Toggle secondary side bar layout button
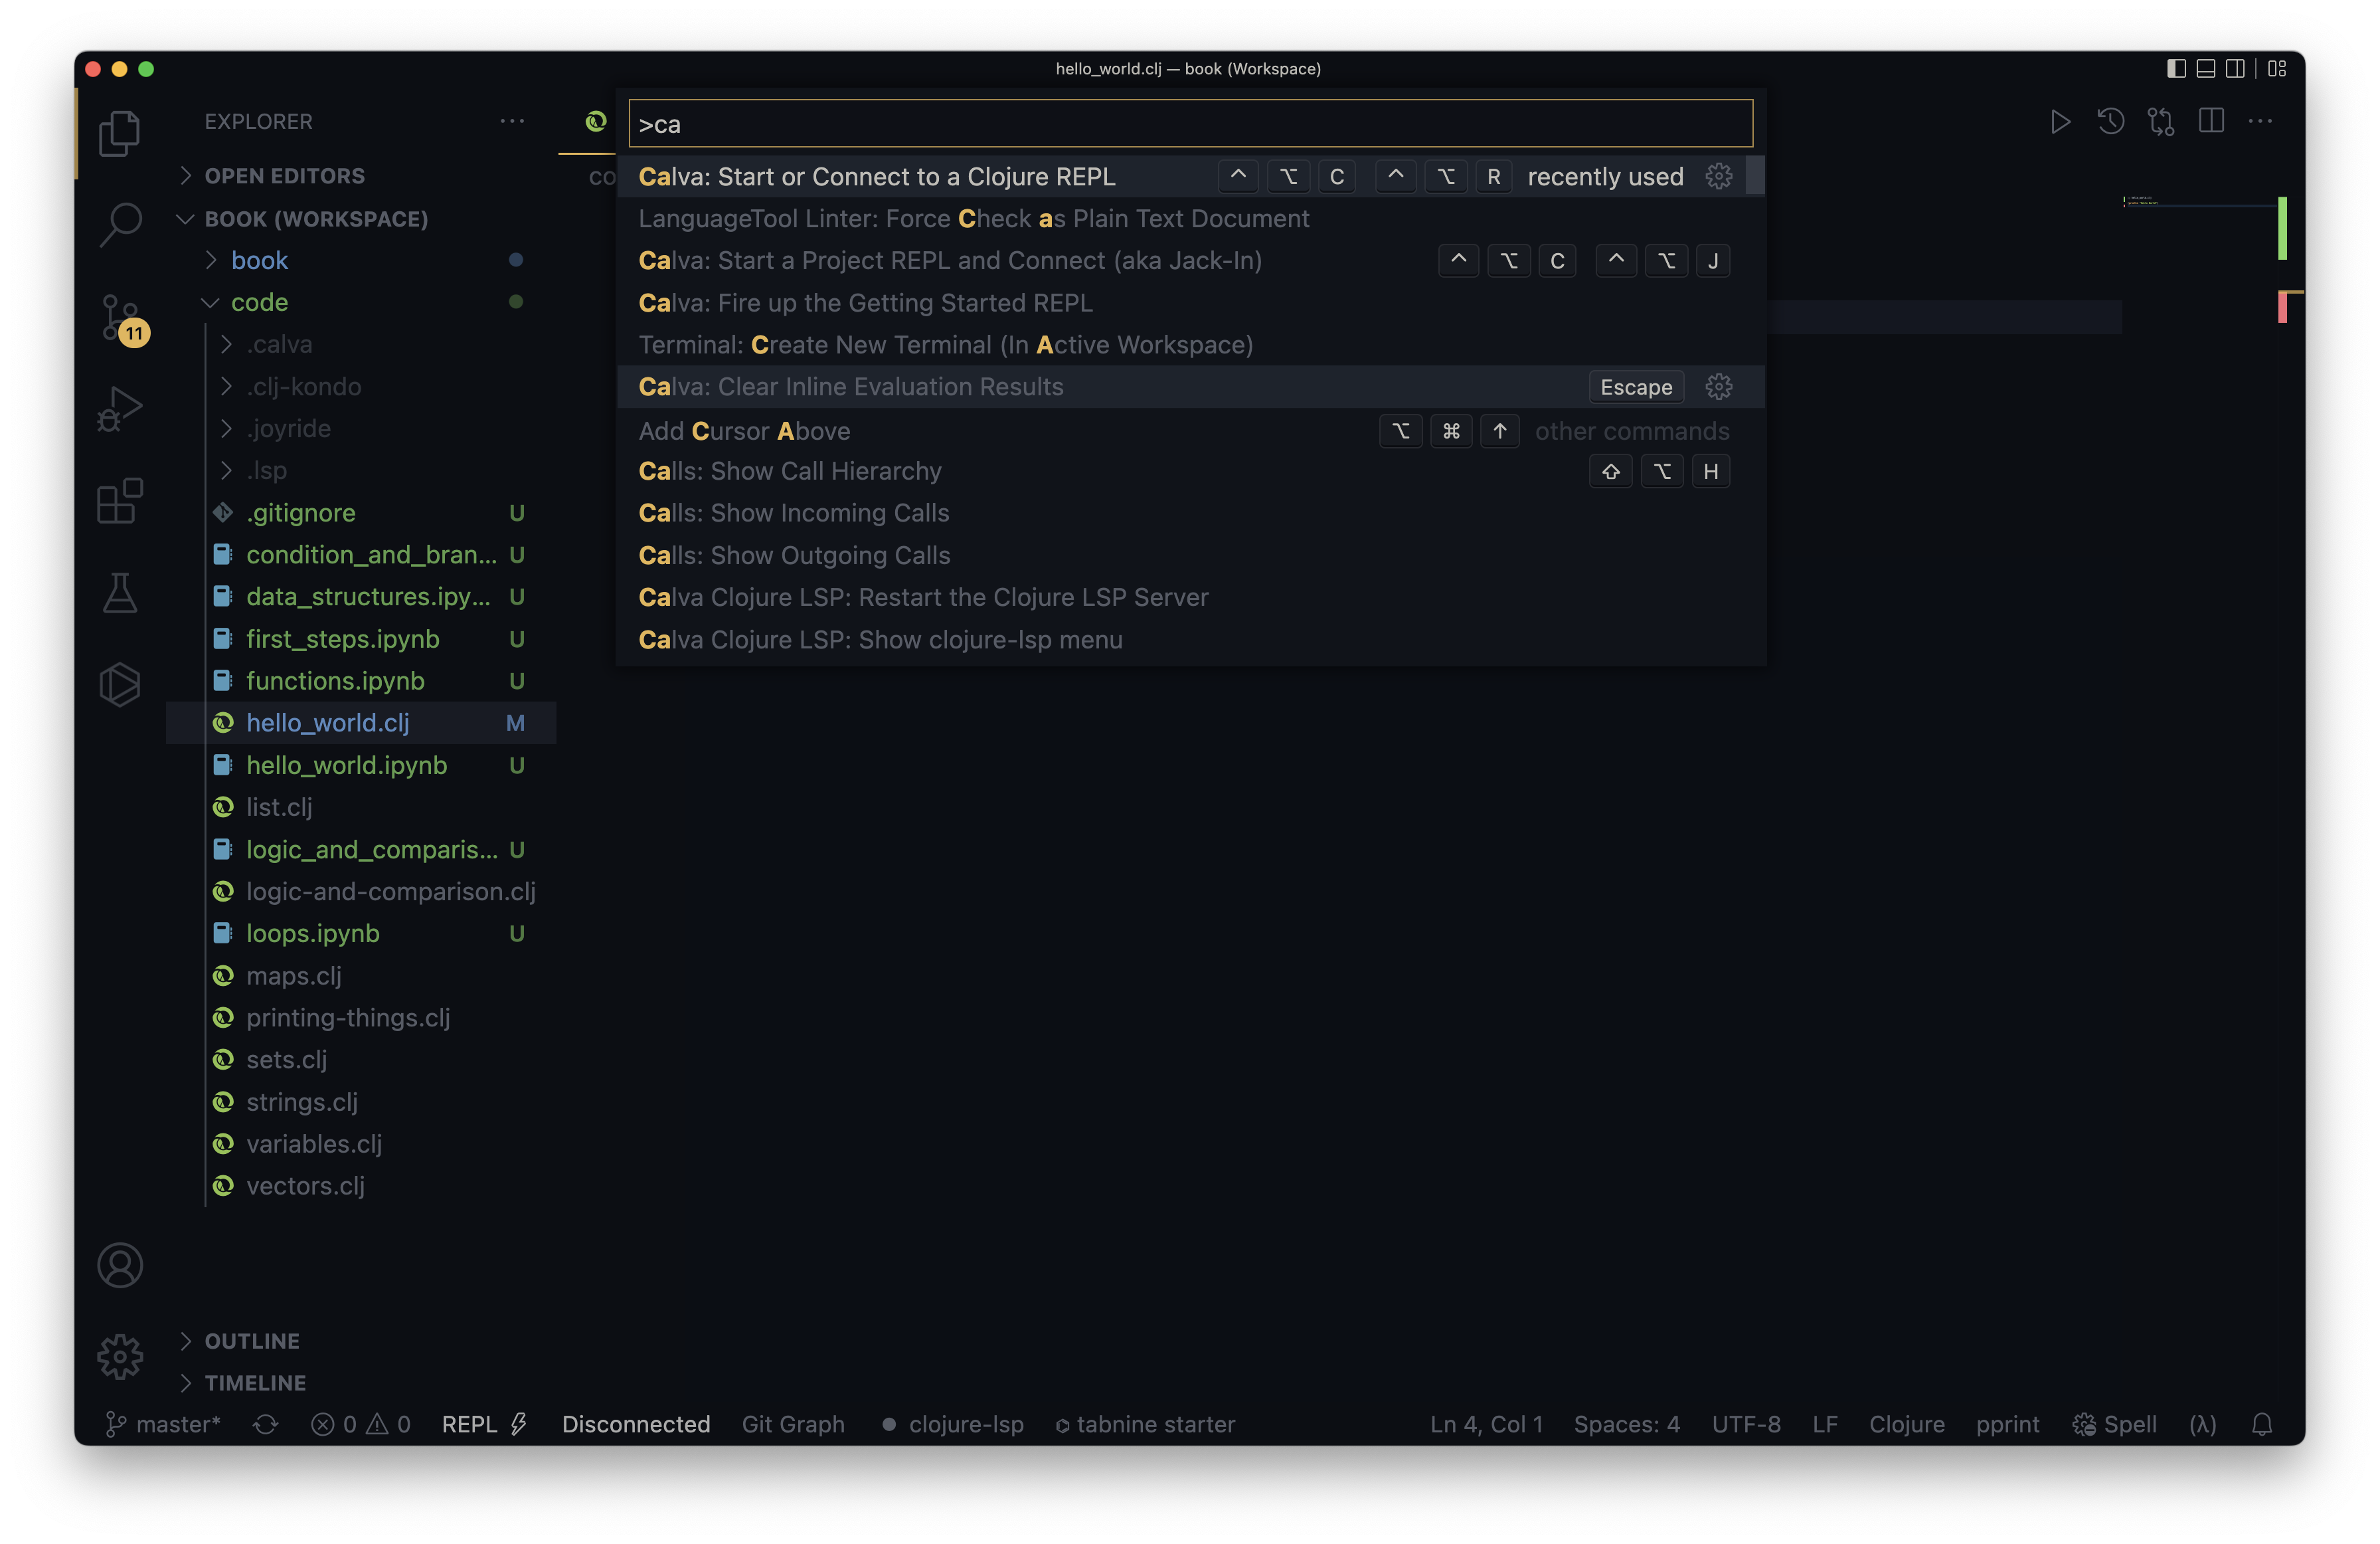 click(x=2235, y=68)
